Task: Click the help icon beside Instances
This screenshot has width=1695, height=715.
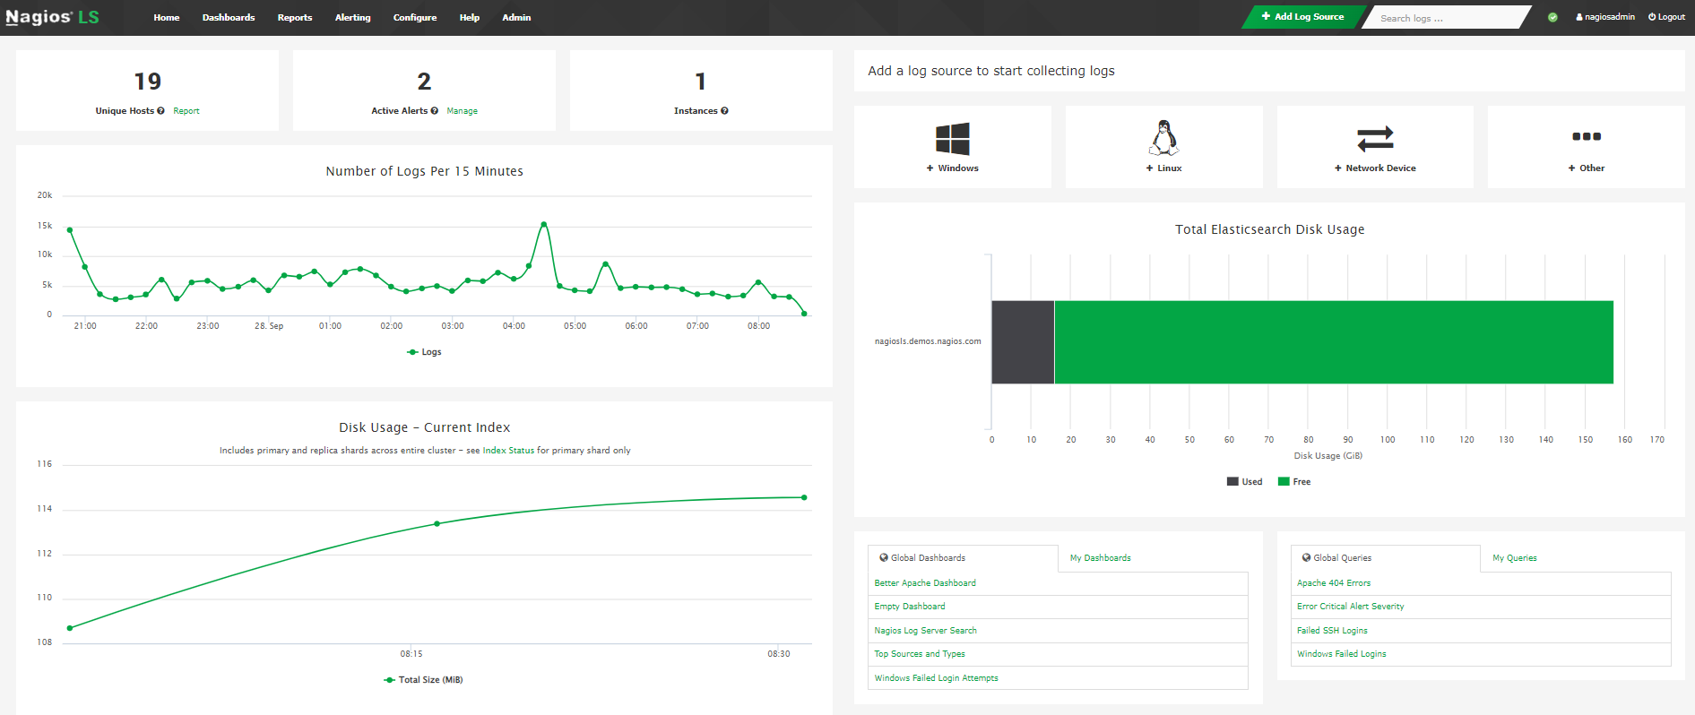Action: (x=724, y=111)
